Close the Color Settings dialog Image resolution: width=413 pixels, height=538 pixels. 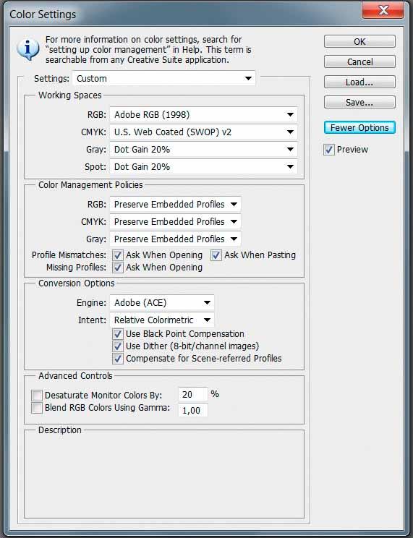click(x=383, y=10)
